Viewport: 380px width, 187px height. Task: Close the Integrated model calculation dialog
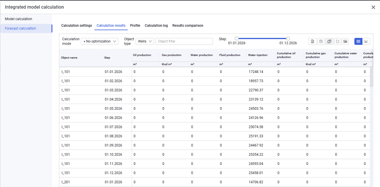[373, 7]
